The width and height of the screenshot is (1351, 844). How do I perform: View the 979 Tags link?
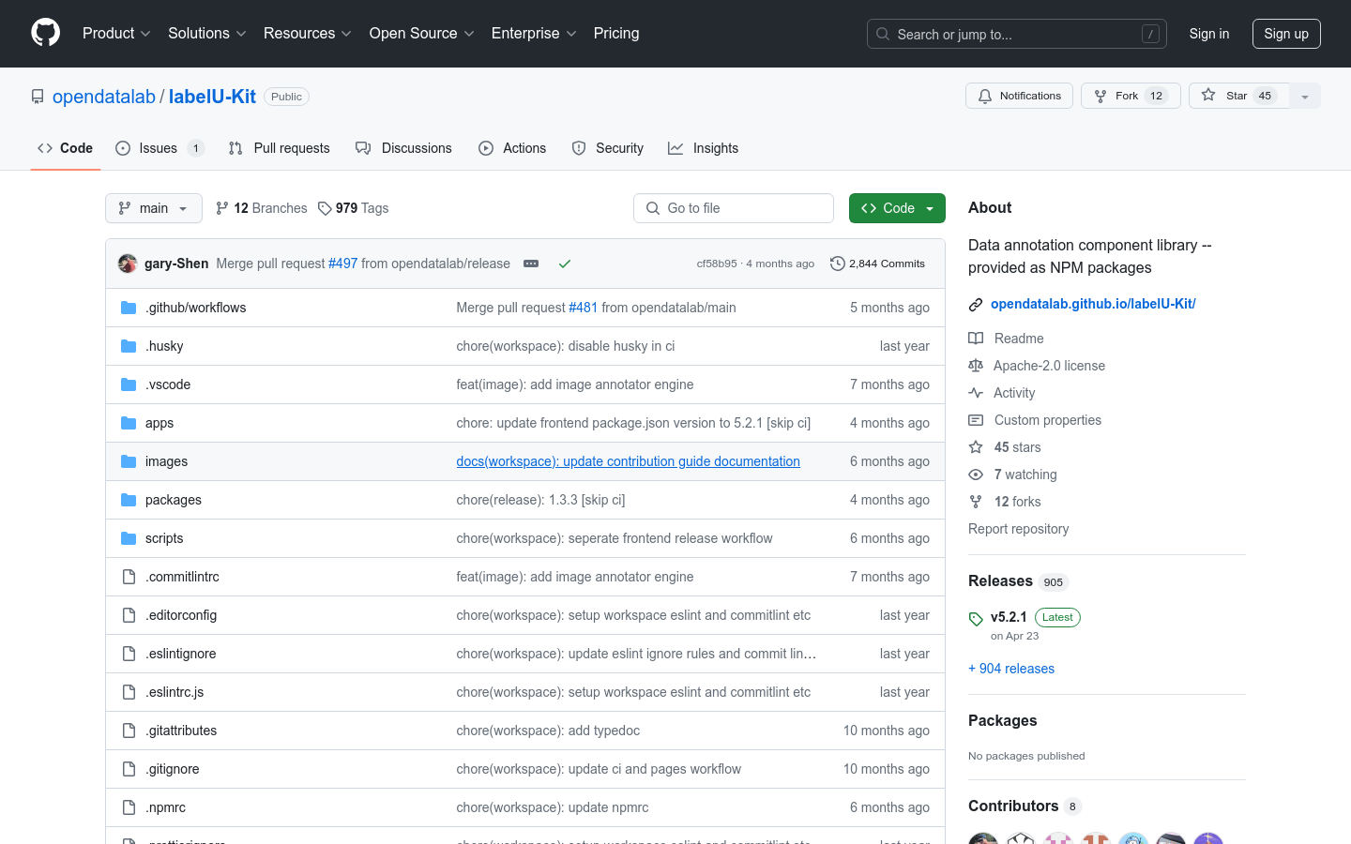pos(353,208)
